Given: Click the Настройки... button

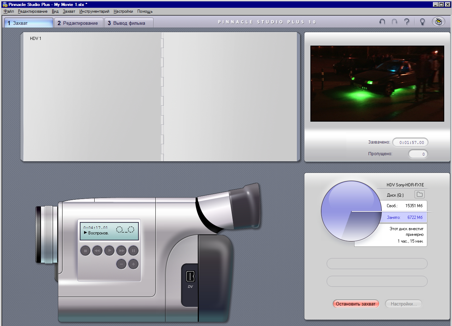Looking at the screenshot, I should [404, 304].
